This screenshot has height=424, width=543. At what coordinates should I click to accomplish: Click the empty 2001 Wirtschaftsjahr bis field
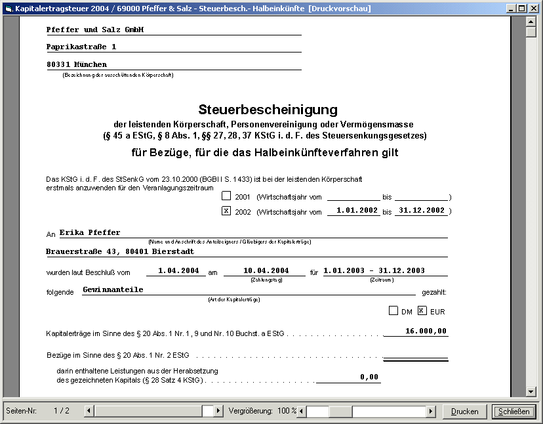coord(422,196)
